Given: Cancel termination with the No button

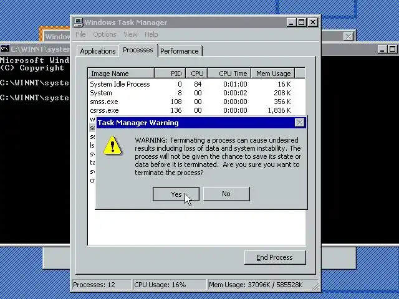Looking at the screenshot, I should (x=226, y=194).
